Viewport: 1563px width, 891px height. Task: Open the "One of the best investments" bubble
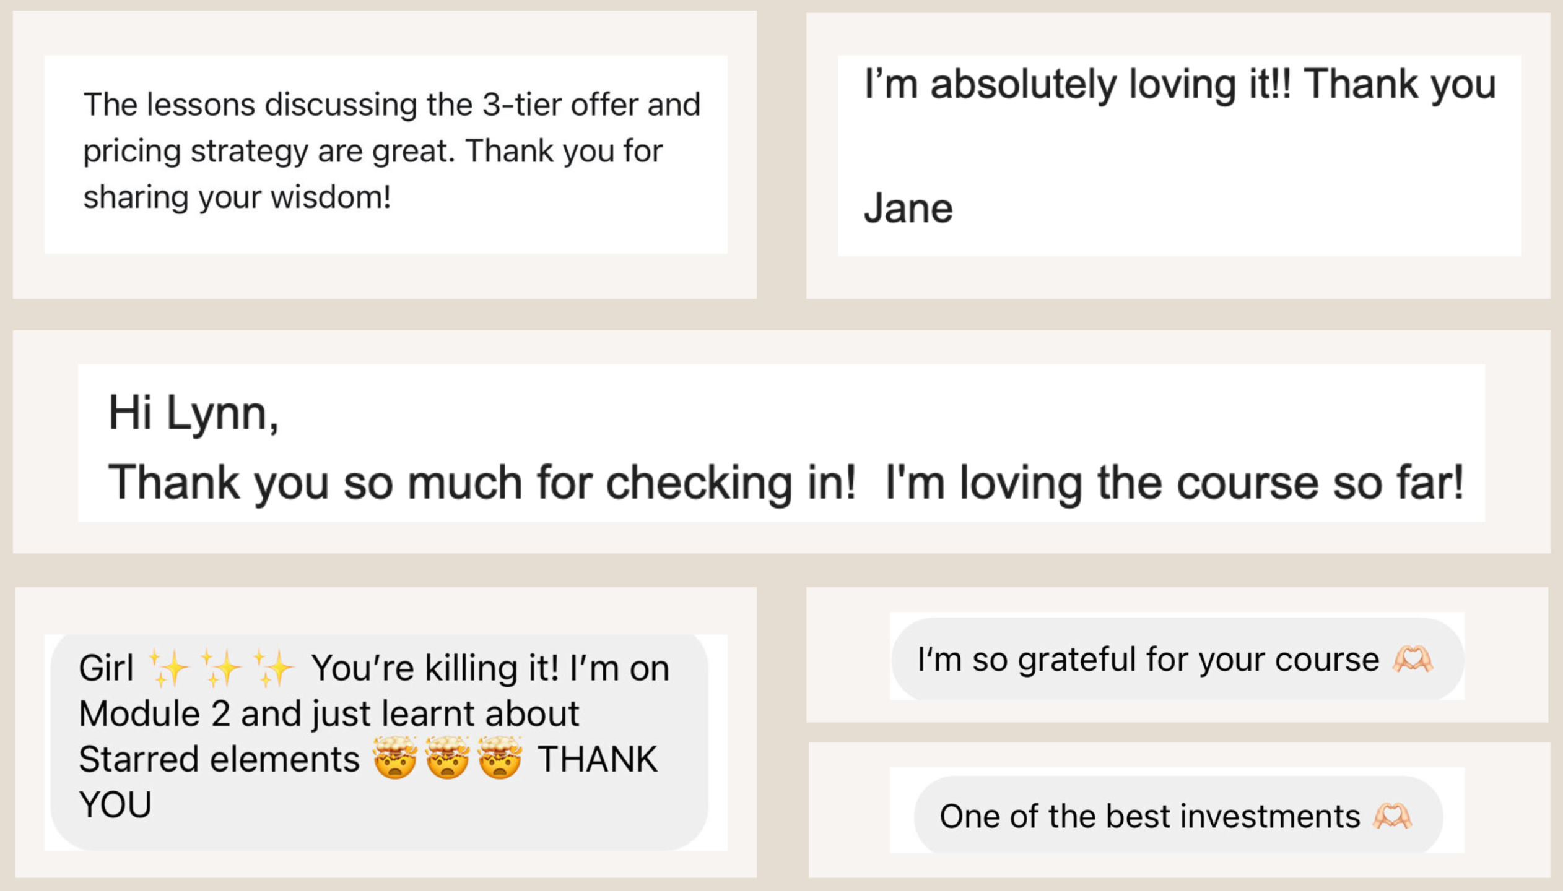click(1149, 816)
